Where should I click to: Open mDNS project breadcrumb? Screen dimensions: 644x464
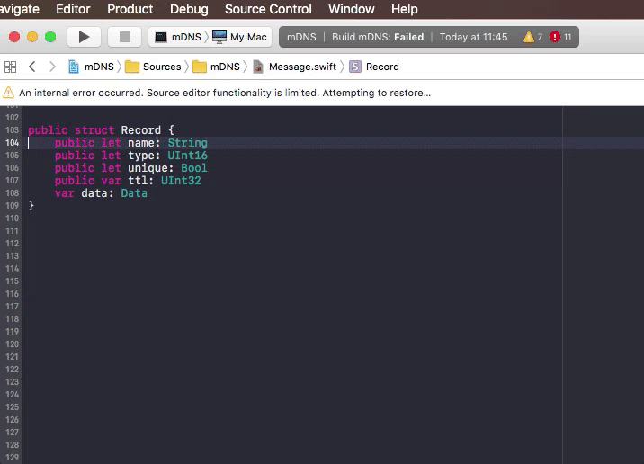coord(91,67)
